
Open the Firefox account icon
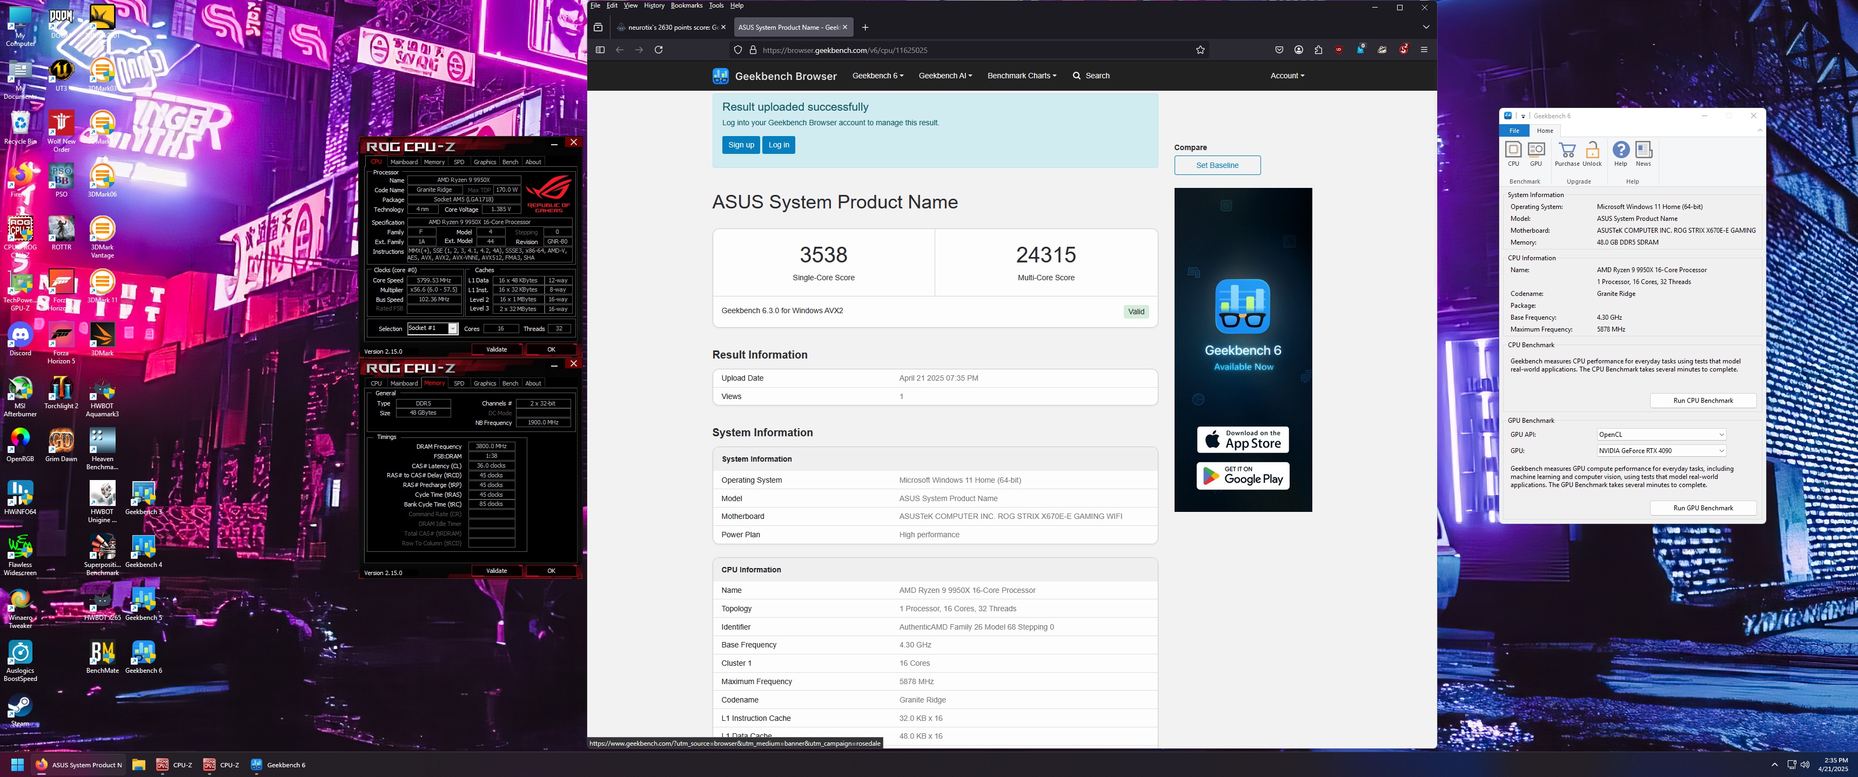coord(1298,50)
